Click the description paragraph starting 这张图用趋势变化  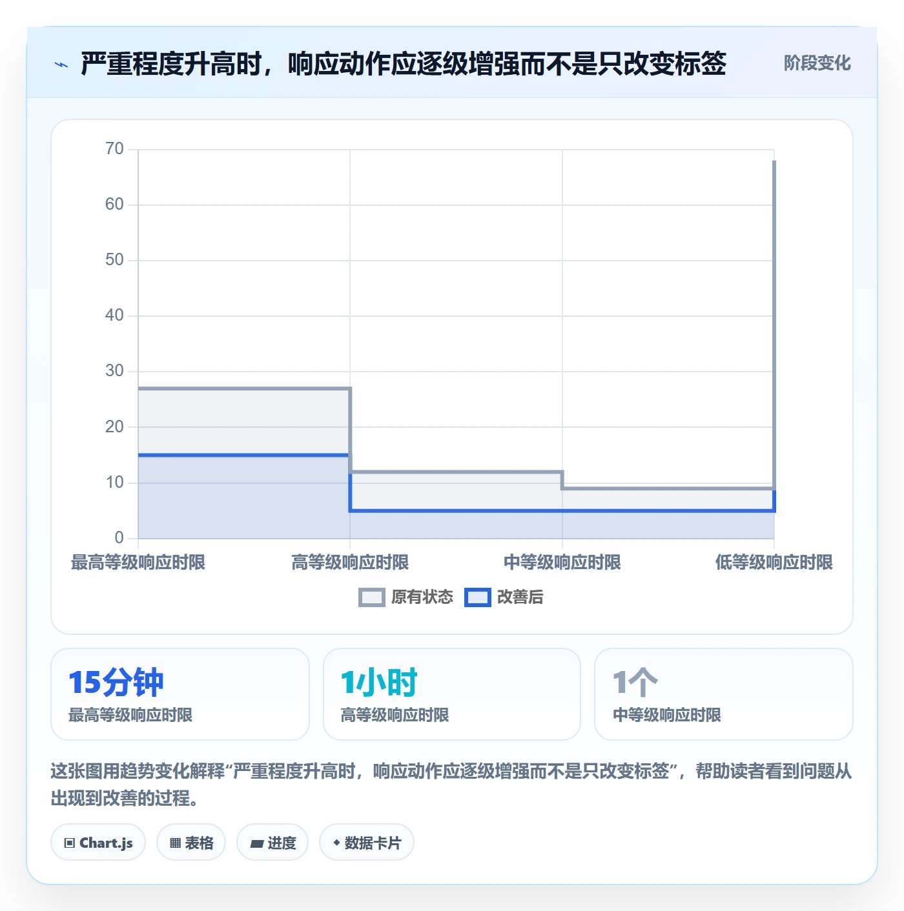point(451,785)
